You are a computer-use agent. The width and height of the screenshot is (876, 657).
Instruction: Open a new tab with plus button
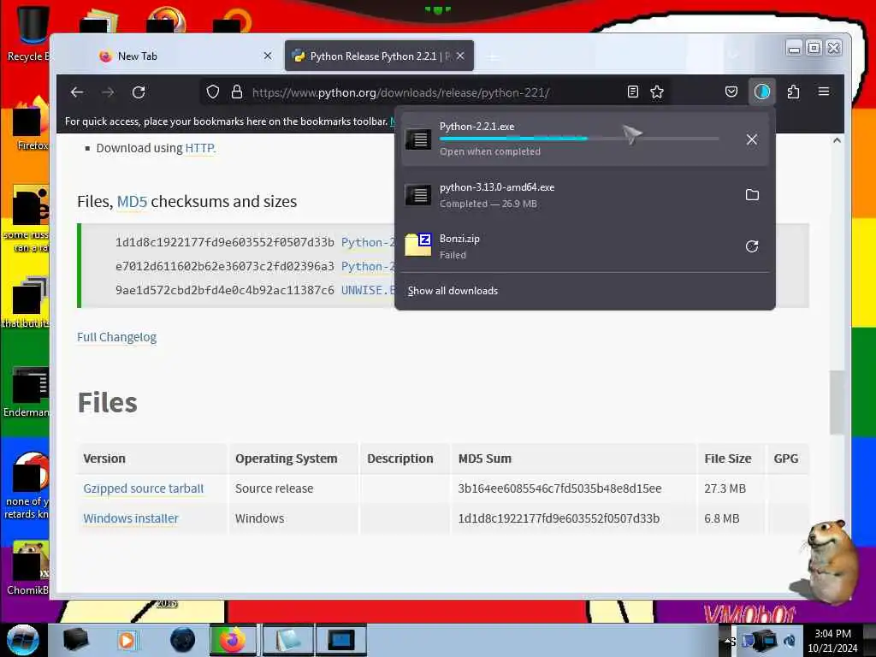[x=494, y=56]
